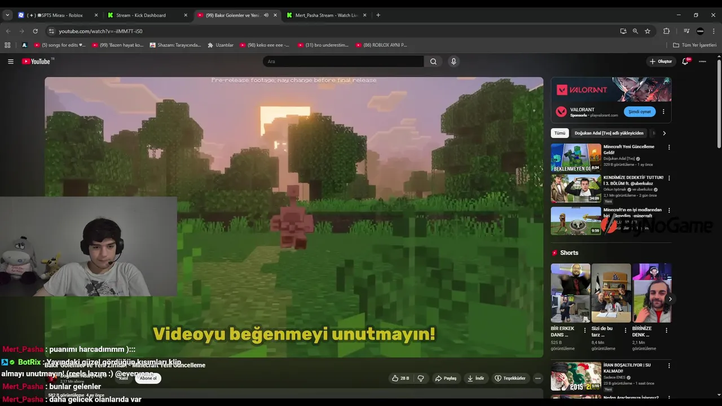This screenshot has width=722, height=406.
Task: Open Sizi de bu tarz short thumbnail
Action: (x=611, y=293)
